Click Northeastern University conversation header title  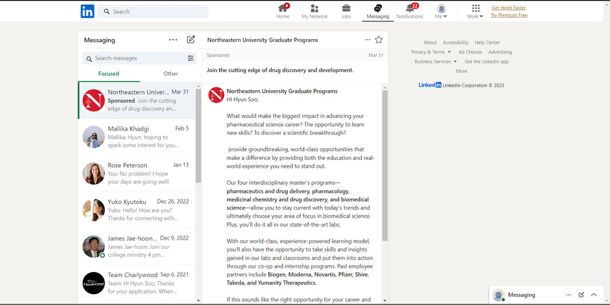(x=262, y=40)
